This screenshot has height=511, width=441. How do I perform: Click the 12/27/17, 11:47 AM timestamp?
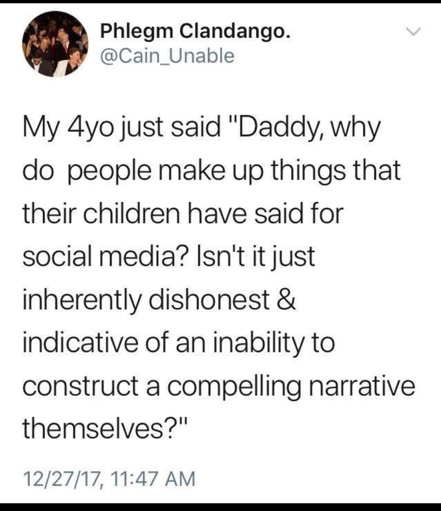(109, 479)
